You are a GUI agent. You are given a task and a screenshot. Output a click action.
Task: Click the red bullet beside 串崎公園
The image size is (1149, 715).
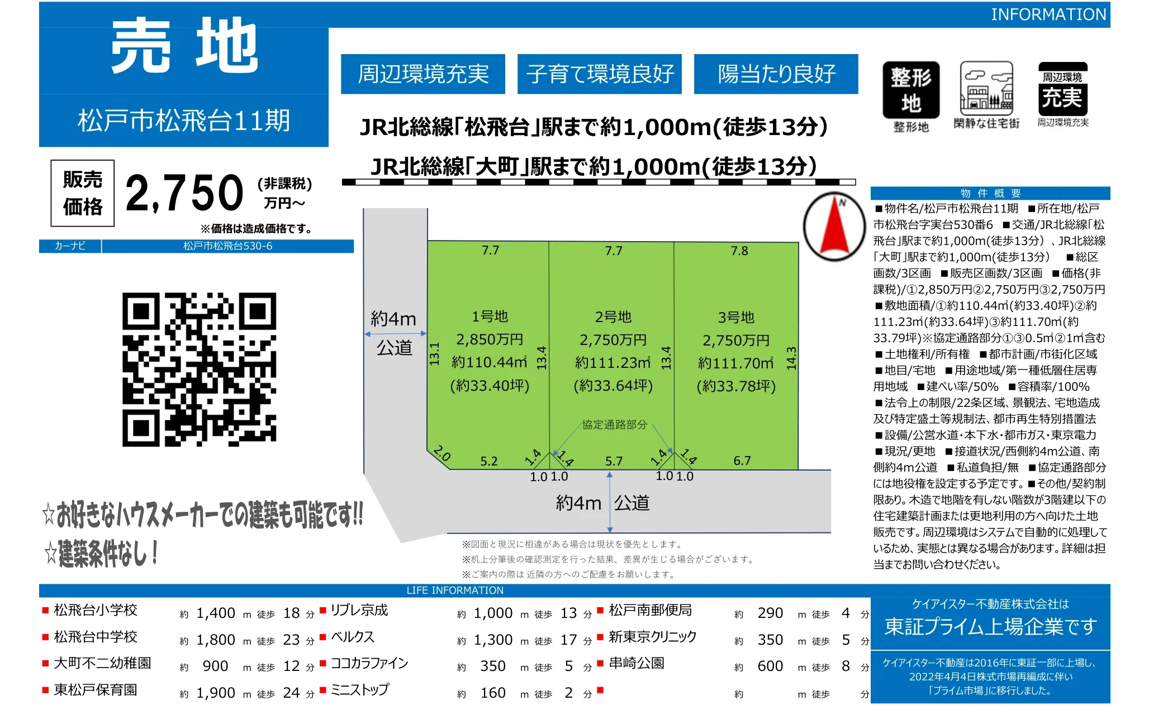point(600,663)
